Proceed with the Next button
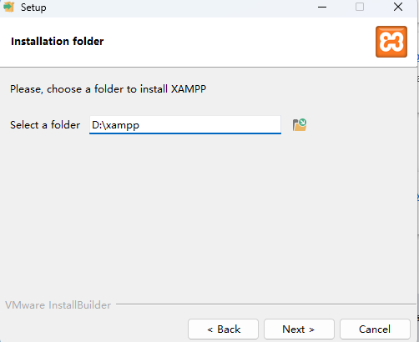This screenshot has width=419, height=342. pyautogui.click(x=299, y=329)
